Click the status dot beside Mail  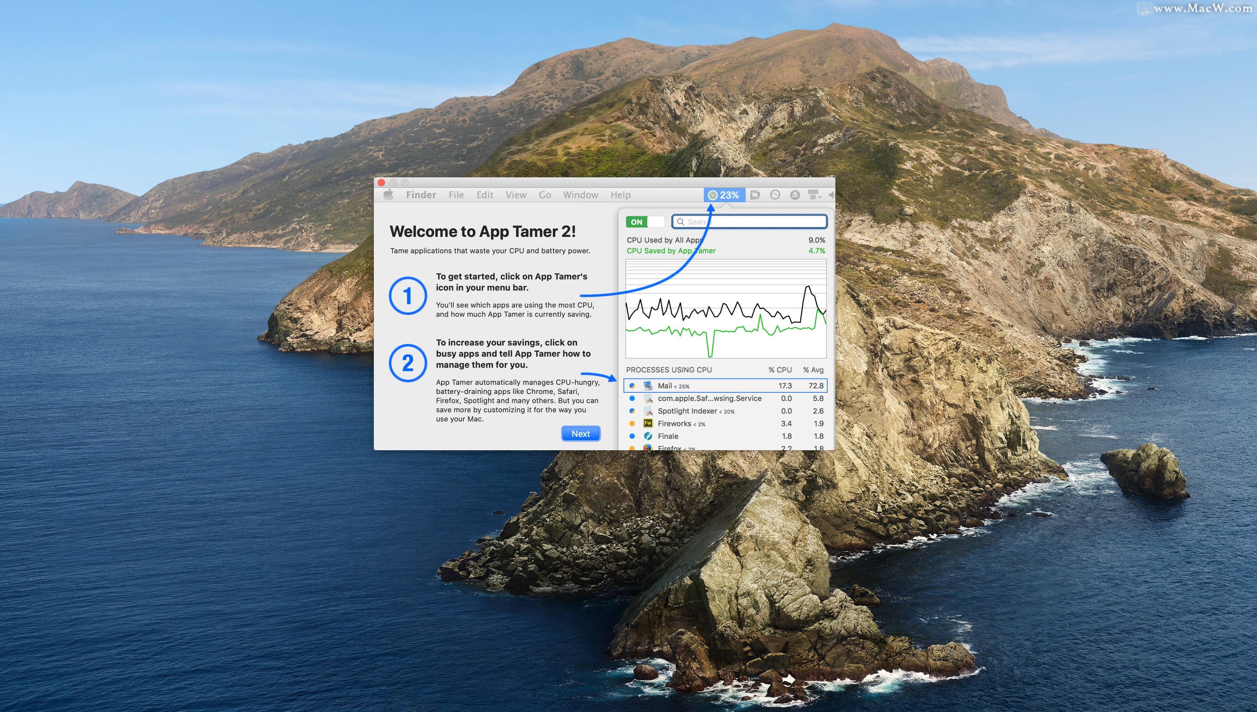[632, 386]
